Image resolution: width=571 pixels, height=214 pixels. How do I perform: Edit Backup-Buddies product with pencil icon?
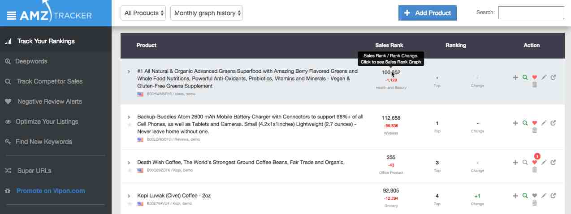coord(544,123)
